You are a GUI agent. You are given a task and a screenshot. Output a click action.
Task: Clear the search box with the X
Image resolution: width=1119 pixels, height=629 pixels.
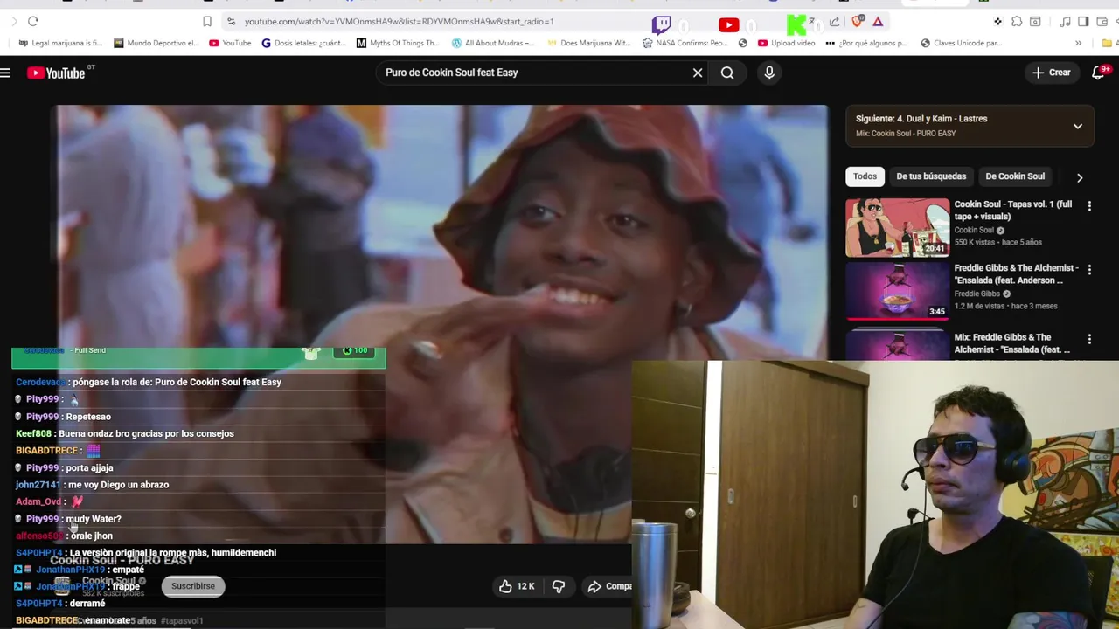(x=698, y=73)
